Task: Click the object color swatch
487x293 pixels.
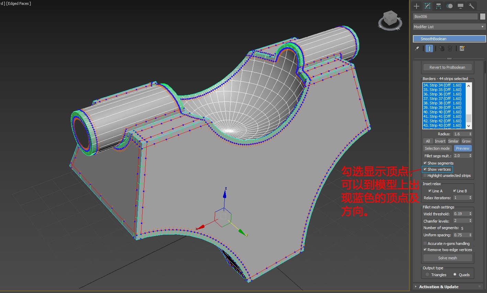Action: 483,16
